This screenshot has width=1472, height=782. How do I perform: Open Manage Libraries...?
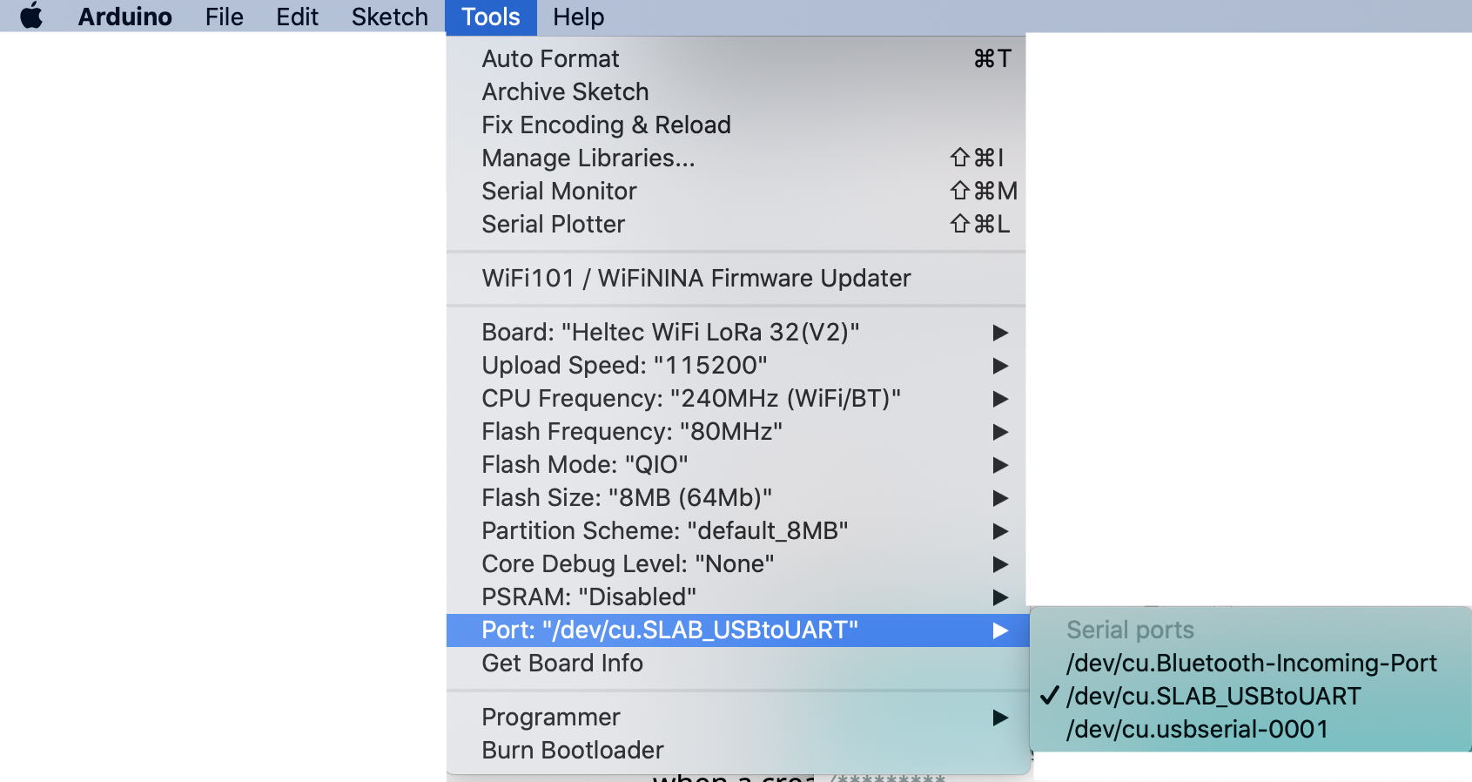[588, 158]
